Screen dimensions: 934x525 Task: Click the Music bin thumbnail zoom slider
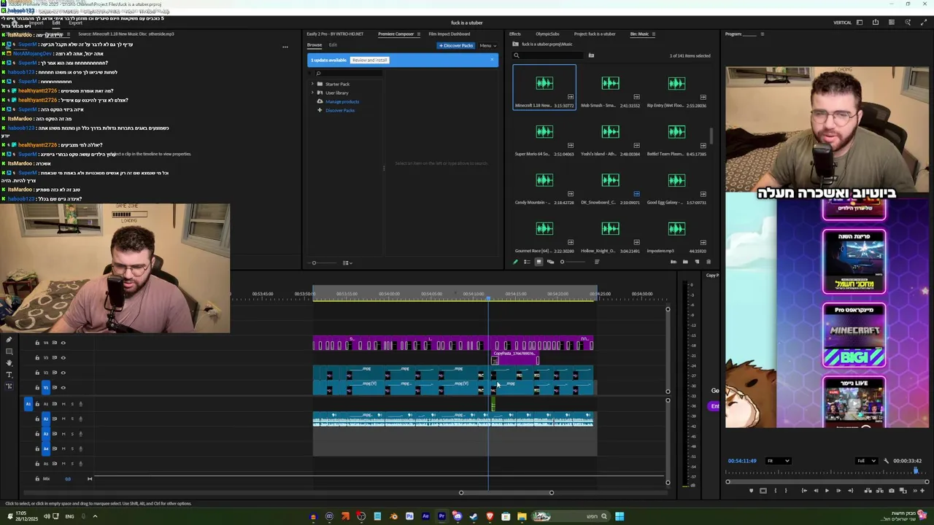coord(574,262)
